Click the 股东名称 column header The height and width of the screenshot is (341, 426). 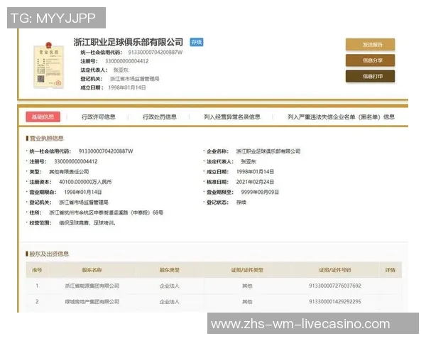92,270
